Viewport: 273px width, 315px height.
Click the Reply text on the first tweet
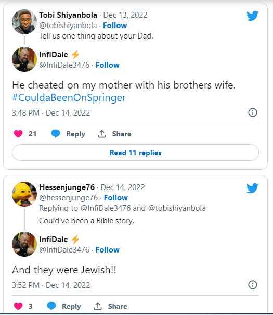75,134
